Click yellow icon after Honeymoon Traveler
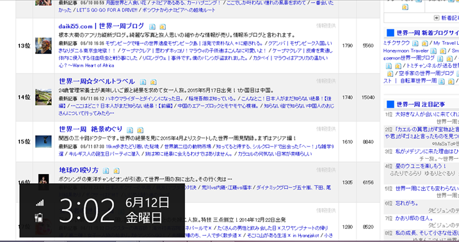Screen dimensions: 459x242 coord(443,51)
